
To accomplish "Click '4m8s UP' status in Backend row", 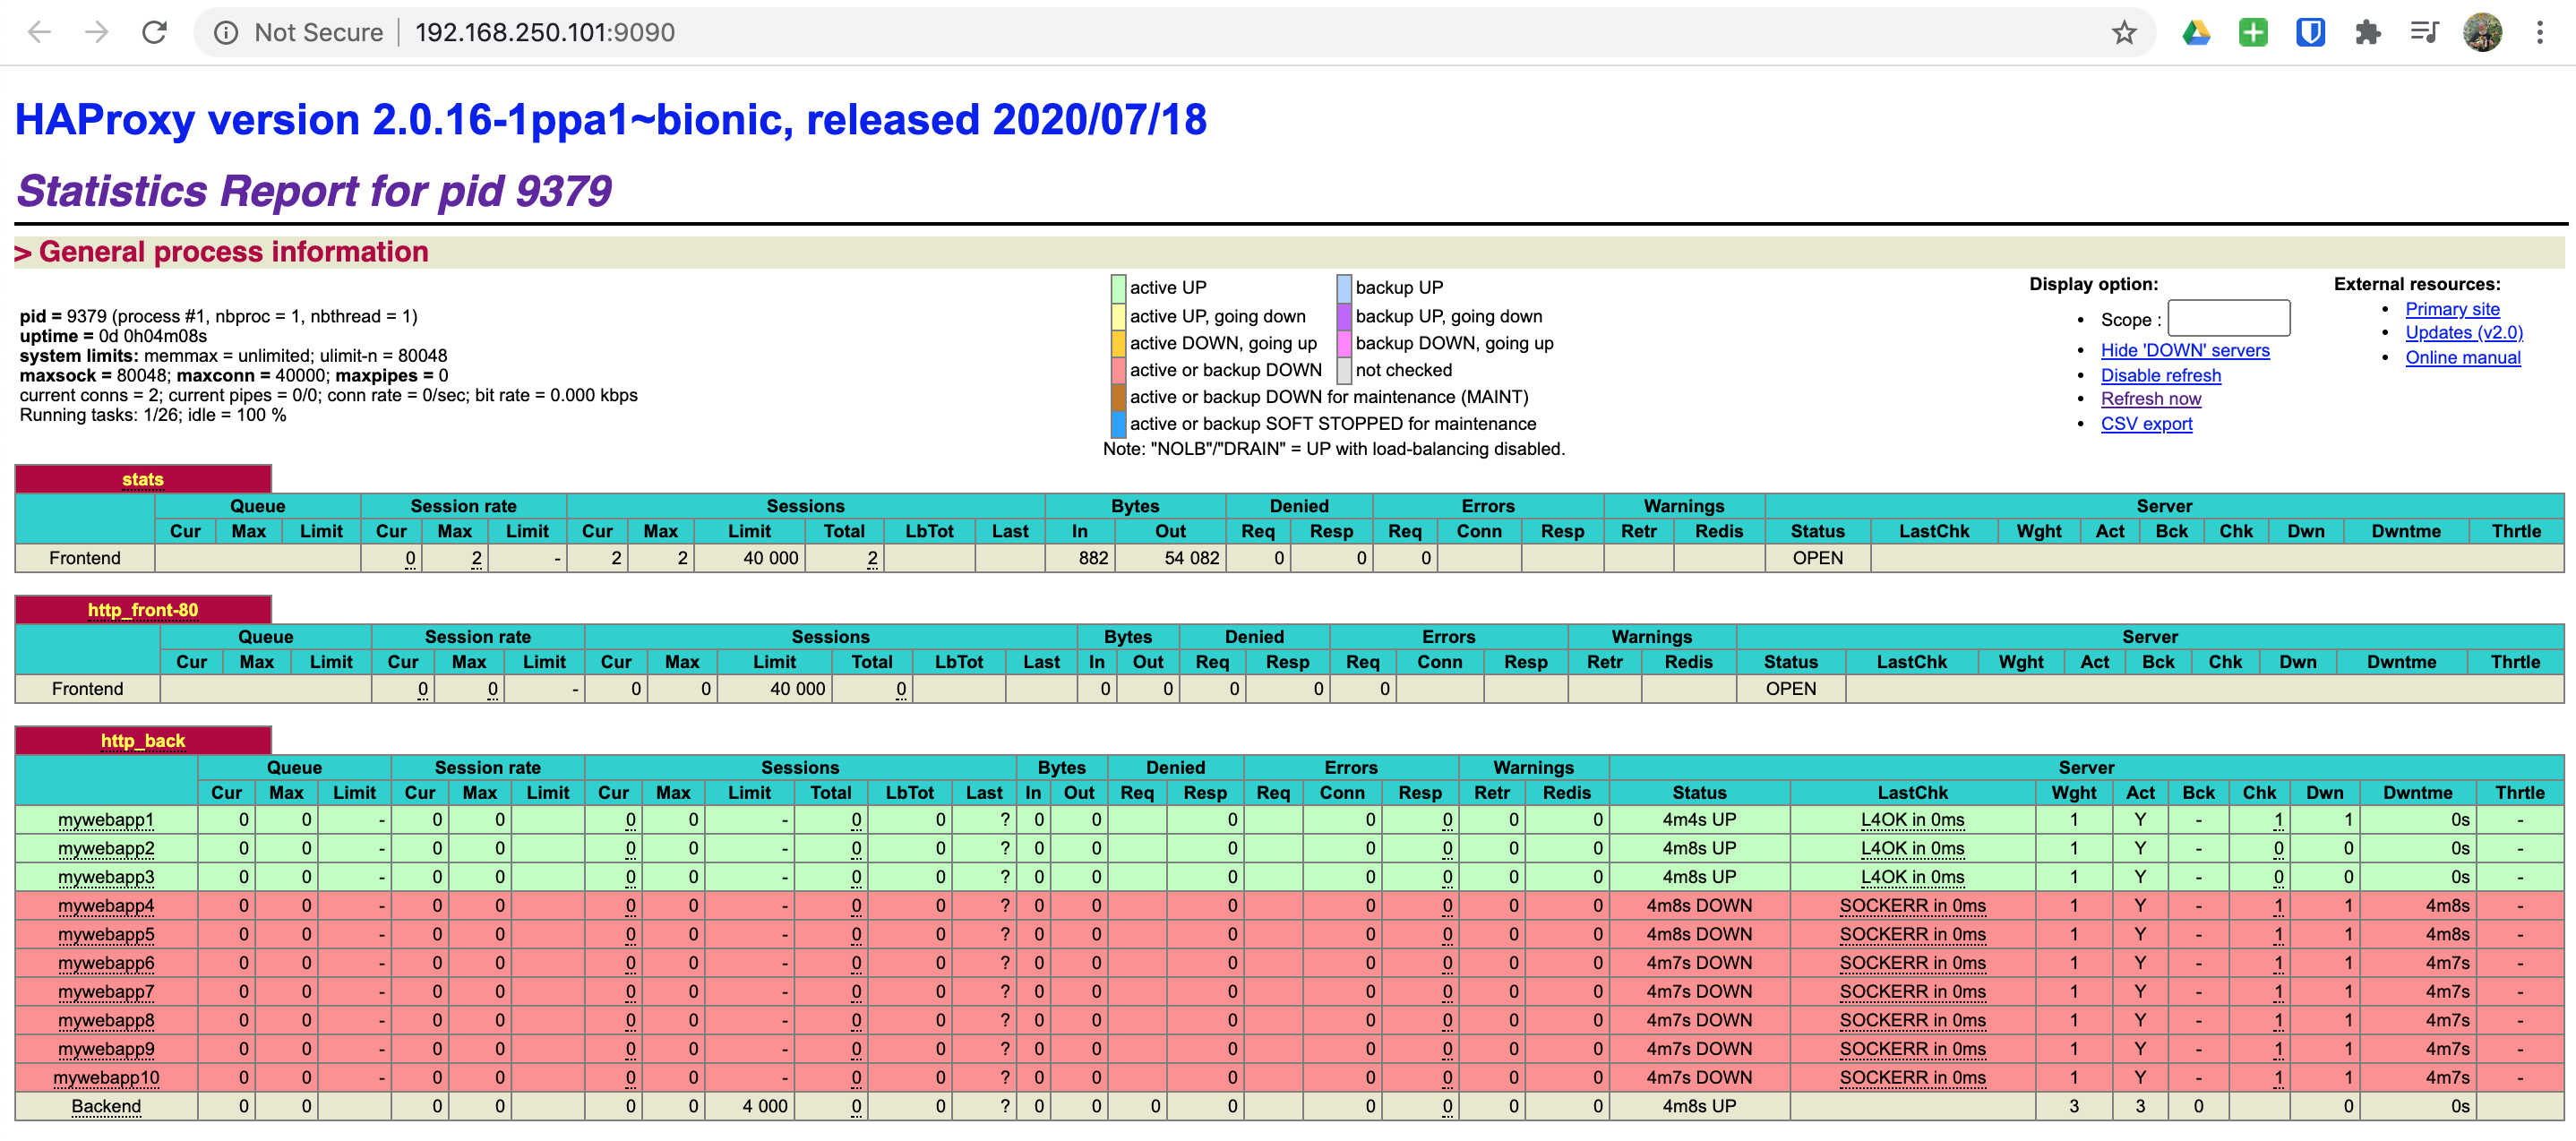I will (1699, 1107).
